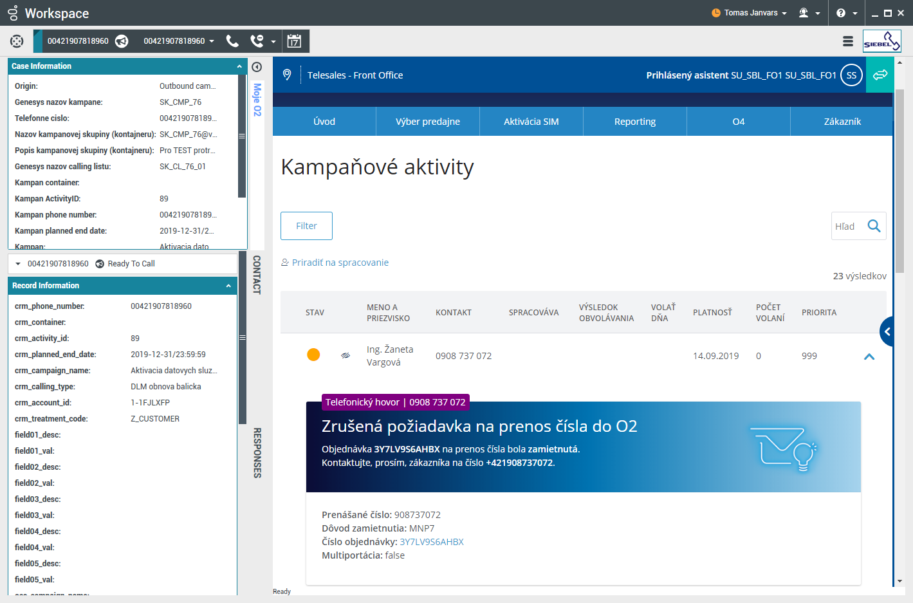Click the agent profile icon
The image size is (913, 603).
pos(804,13)
